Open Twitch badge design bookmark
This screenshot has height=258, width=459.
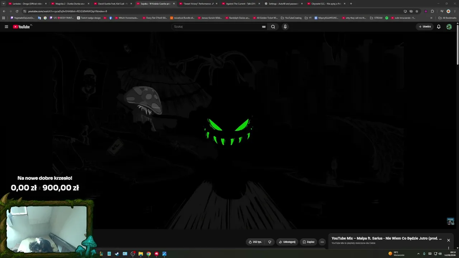89,18
